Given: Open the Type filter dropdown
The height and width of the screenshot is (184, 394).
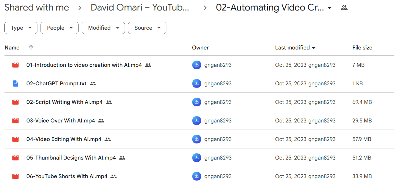Looking at the screenshot, I should point(21,28).
